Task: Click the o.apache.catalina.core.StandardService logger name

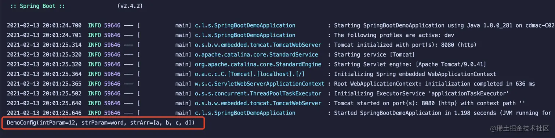Action: click(256, 55)
